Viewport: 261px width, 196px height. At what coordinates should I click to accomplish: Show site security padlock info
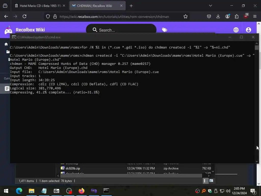[55, 17]
